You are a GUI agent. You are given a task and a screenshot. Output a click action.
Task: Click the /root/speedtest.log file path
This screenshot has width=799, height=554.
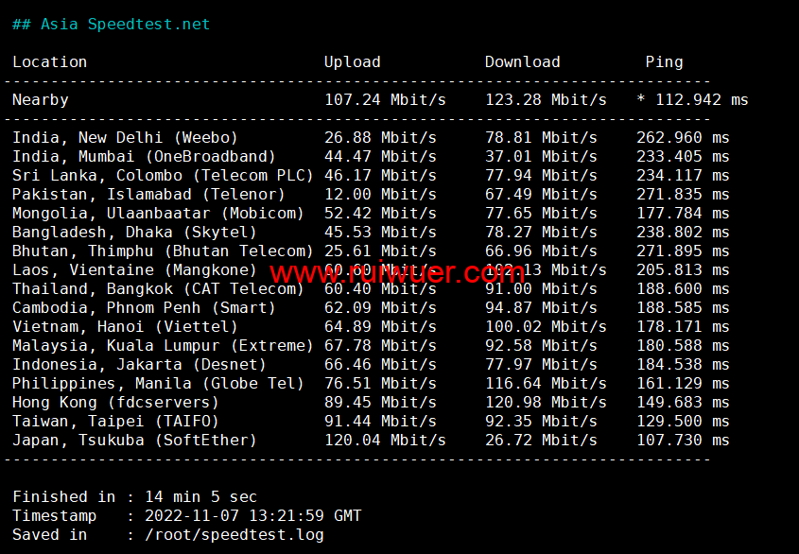234,535
